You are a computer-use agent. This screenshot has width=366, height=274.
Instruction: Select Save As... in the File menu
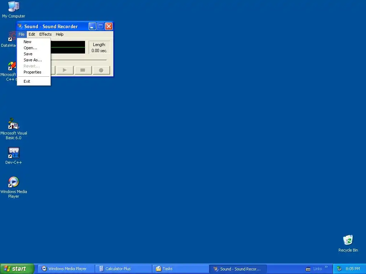(34, 60)
